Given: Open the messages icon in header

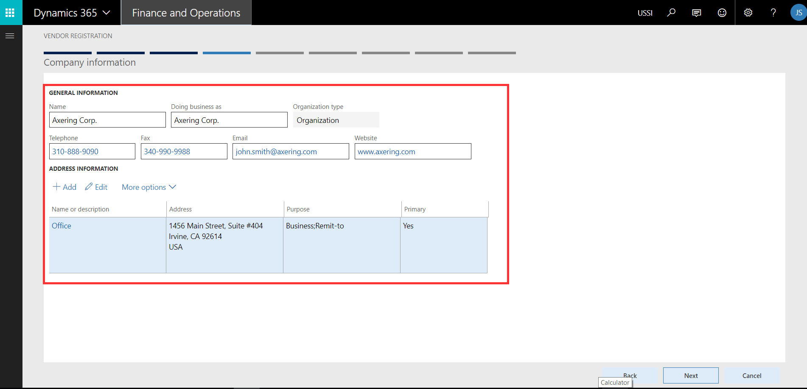Looking at the screenshot, I should [x=696, y=13].
